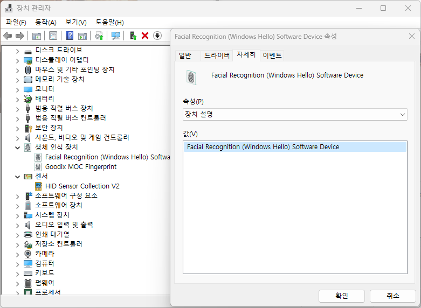Viewport: 421px width, 308px height.
Task: Click the firmware chip icon
Action: coord(28,283)
